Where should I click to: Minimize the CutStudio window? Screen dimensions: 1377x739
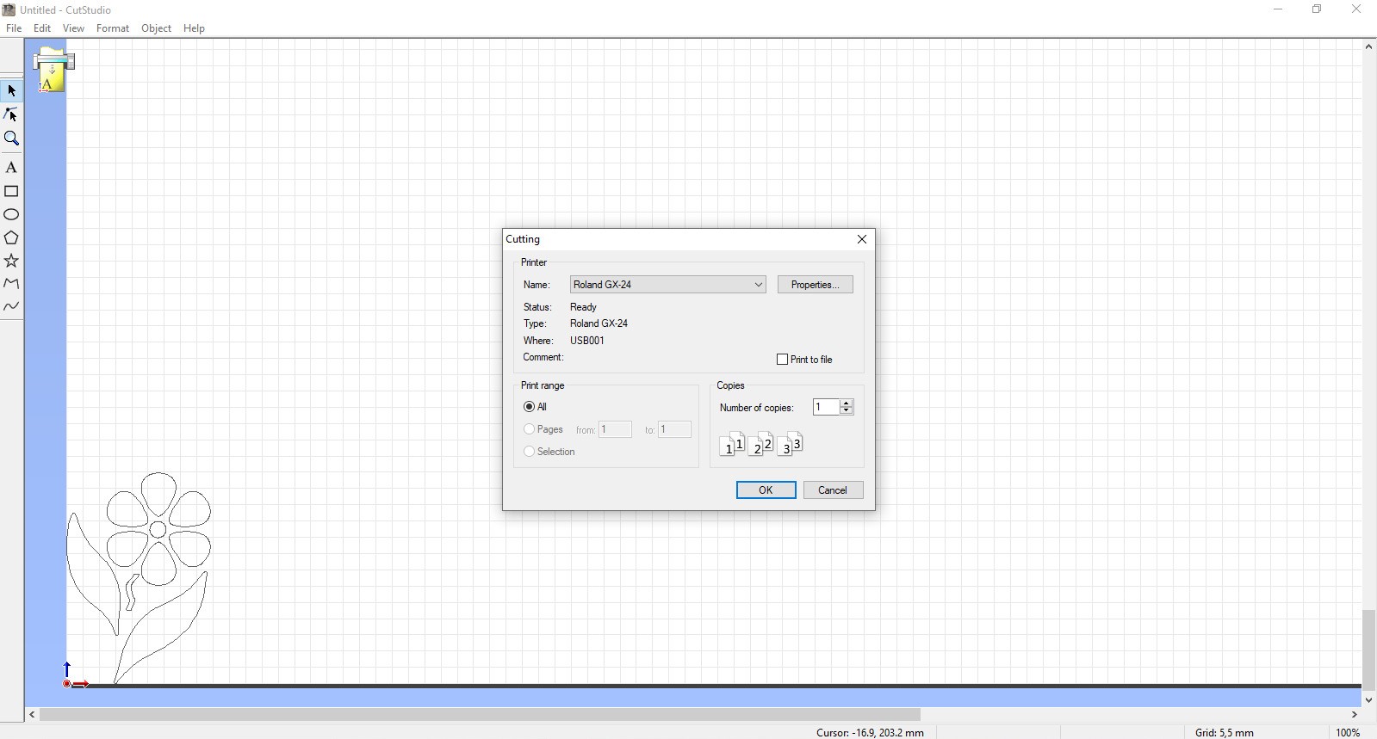coord(1278,9)
